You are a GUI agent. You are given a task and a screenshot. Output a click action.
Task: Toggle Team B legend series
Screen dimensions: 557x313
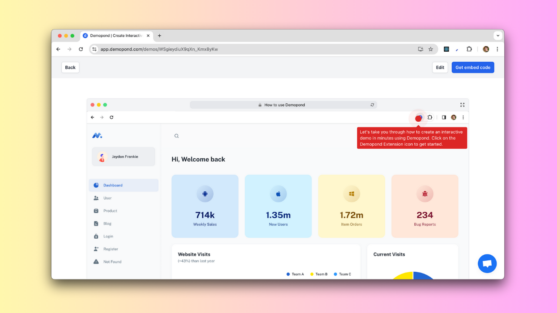pos(319,274)
